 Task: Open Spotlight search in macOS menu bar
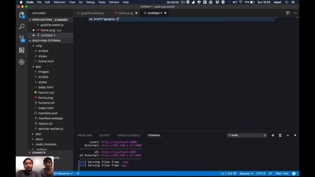286,2
